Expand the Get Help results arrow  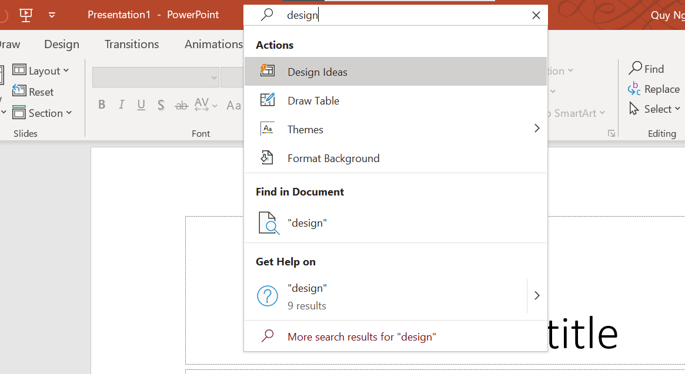pyautogui.click(x=537, y=296)
